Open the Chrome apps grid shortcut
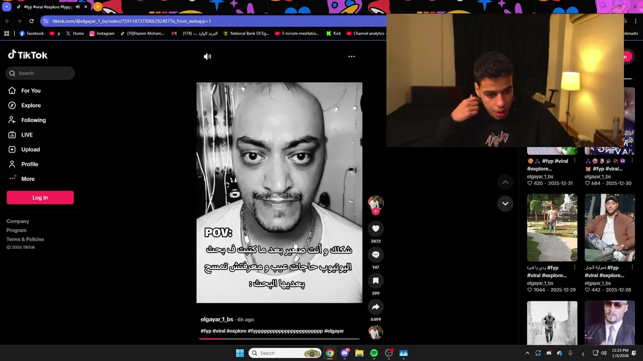Viewport: 643px width, 361px height. pyautogui.click(x=7, y=34)
